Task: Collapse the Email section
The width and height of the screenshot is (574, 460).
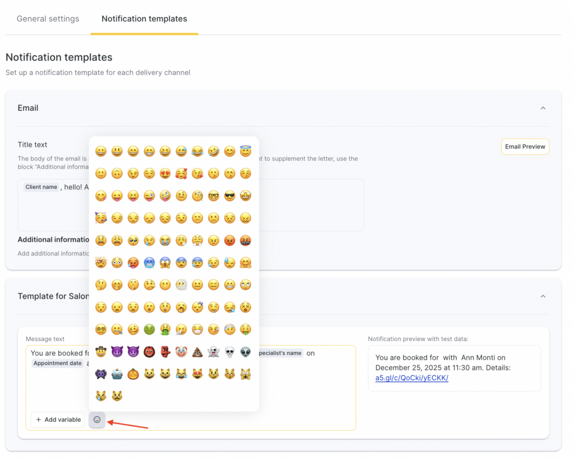Action: [543, 108]
